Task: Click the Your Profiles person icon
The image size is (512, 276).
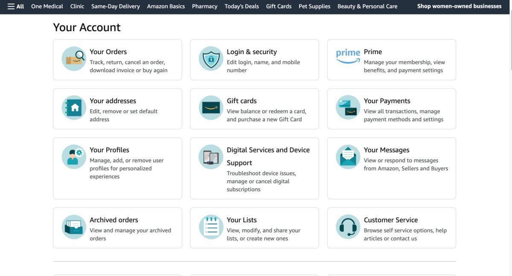Action: pyautogui.click(x=74, y=157)
